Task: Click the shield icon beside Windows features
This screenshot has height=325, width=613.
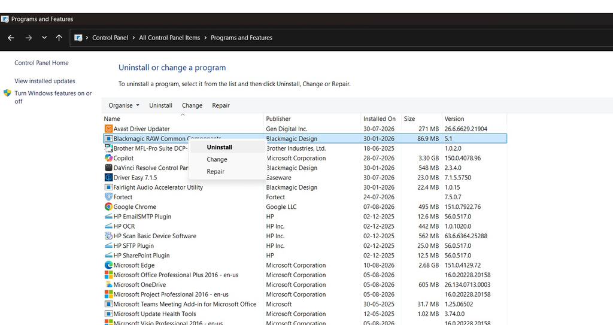Action: click(x=7, y=93)
